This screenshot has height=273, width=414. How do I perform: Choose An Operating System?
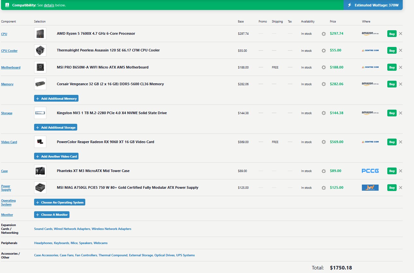60,202
